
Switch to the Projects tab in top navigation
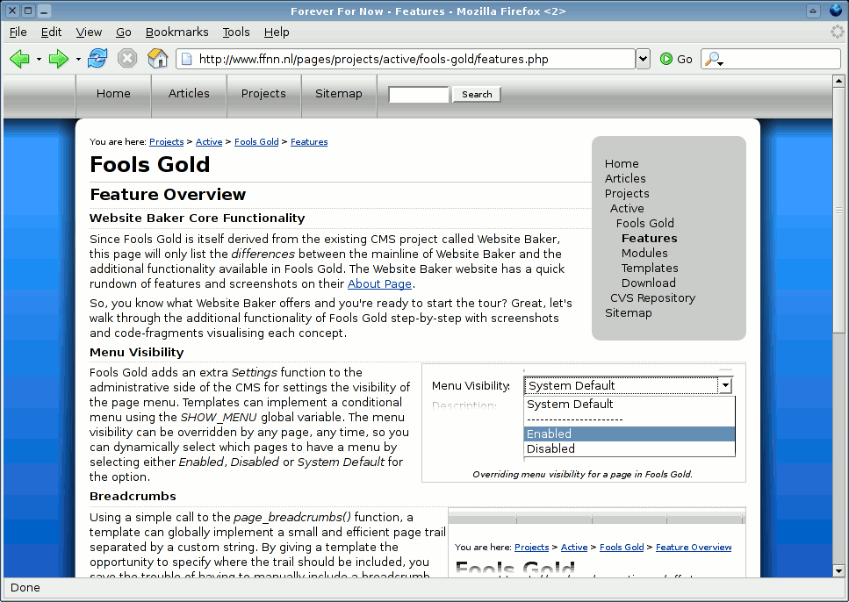pyautogui.click(x=263, y=94)
